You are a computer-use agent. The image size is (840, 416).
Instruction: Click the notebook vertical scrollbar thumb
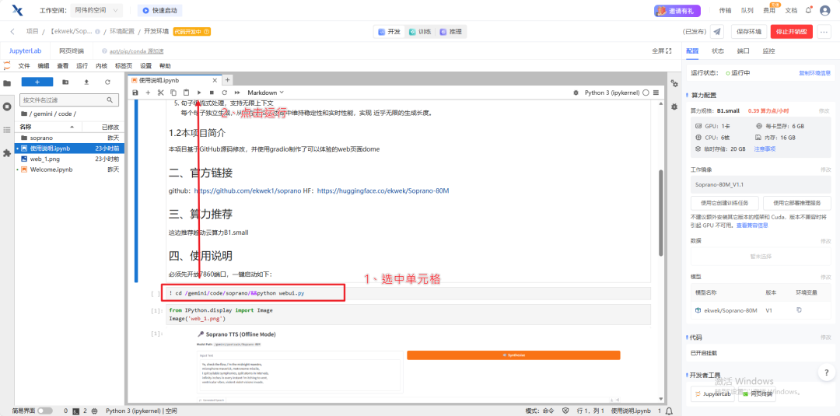[x=661, y=214]
